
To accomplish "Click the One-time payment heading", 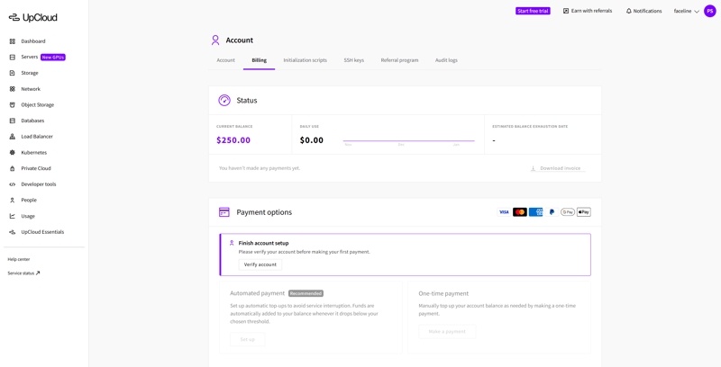I will pyautogui.click(x=443, y=293).
